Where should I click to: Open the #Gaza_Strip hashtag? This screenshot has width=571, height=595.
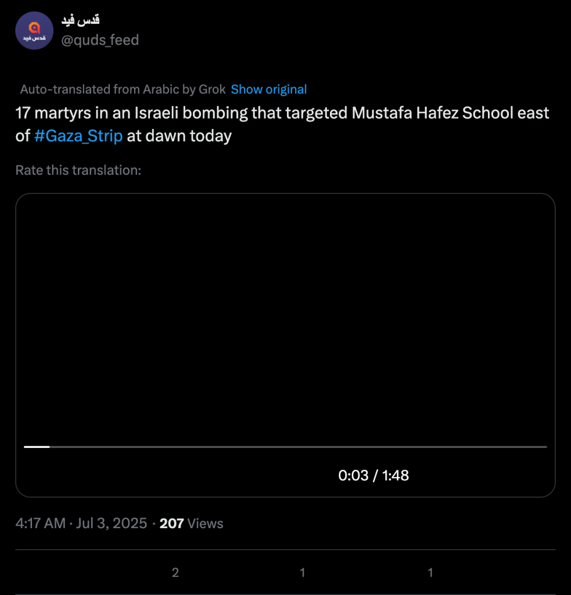coord(78,136)
